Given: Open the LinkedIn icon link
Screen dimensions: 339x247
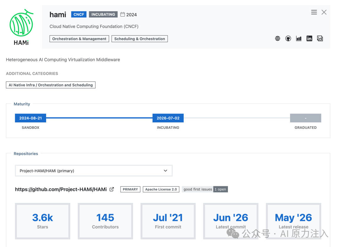Looking at the screenshot, I should click(x=309, y=39).
